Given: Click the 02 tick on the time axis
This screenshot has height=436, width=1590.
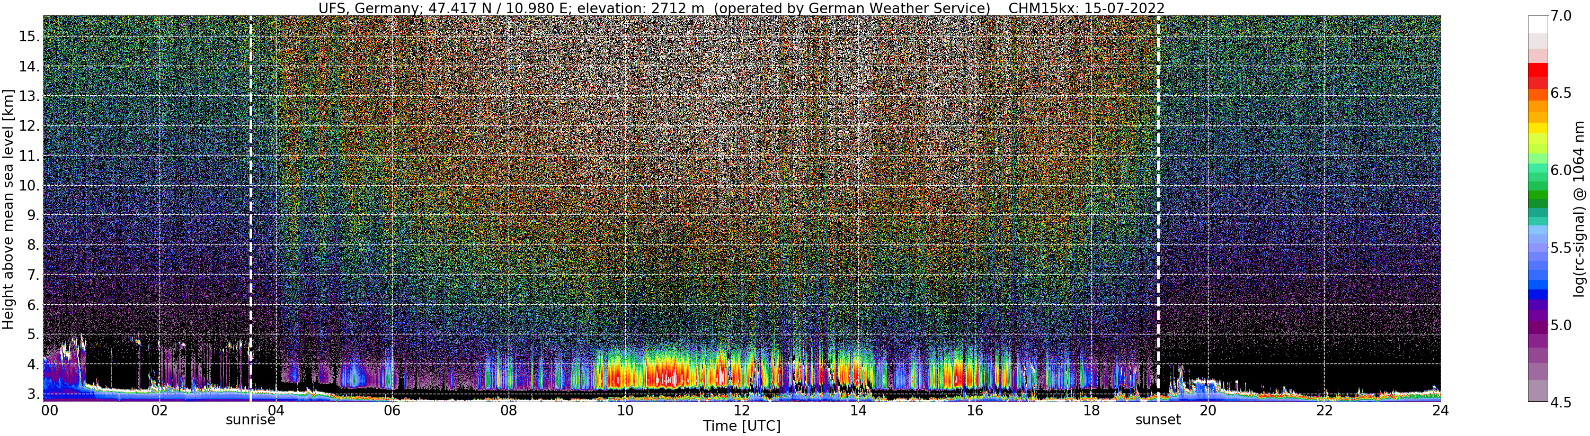Looking at the screenshot, I should click(x=159, y=411).
